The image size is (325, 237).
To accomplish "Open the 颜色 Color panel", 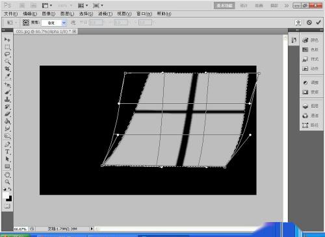I will click(x=311, y=40).
